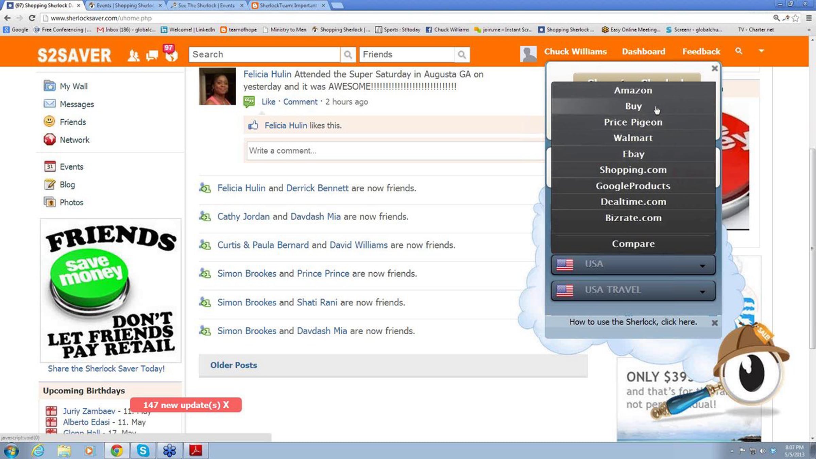Click the profile avatar beside Chuck Williams
Viewport: 816px width, 459px height.
[x=528, y=54]
